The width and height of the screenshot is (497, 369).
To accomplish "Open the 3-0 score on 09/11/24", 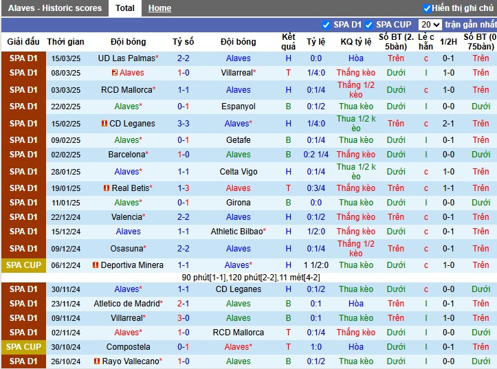I will click(x=184, y=318).
